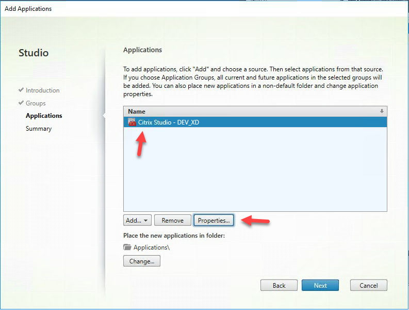Select the Applications wizard step

pyautogui.click(x=44, y=116)
